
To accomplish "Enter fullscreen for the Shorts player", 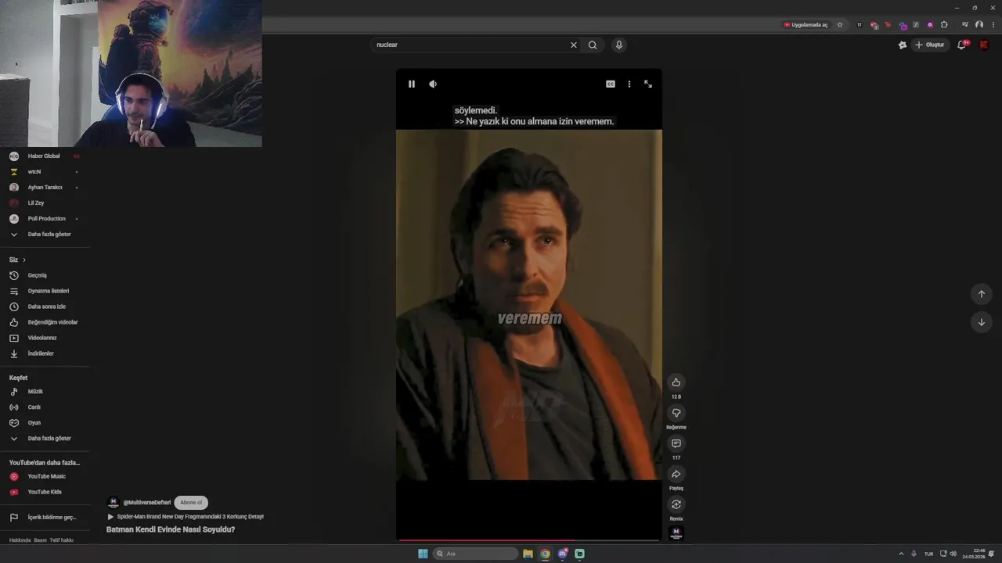I will click(648, 84).
